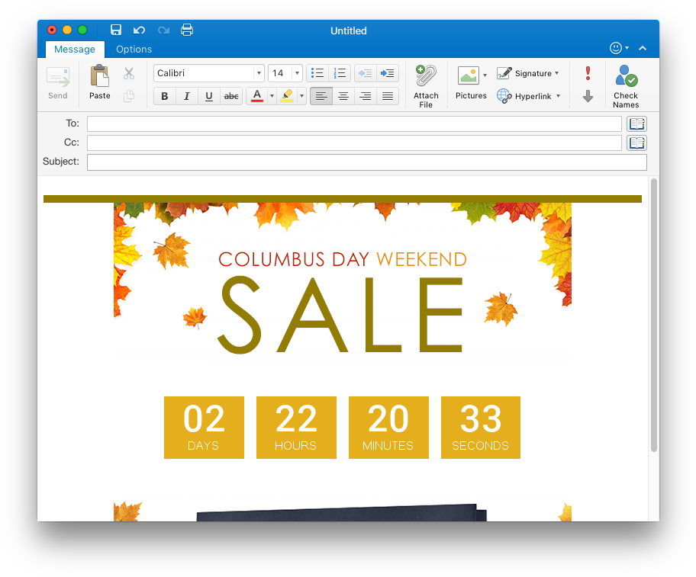Screen dimensions: 696x577
Task: Click inside the Subject field
Action: point(366,162)
